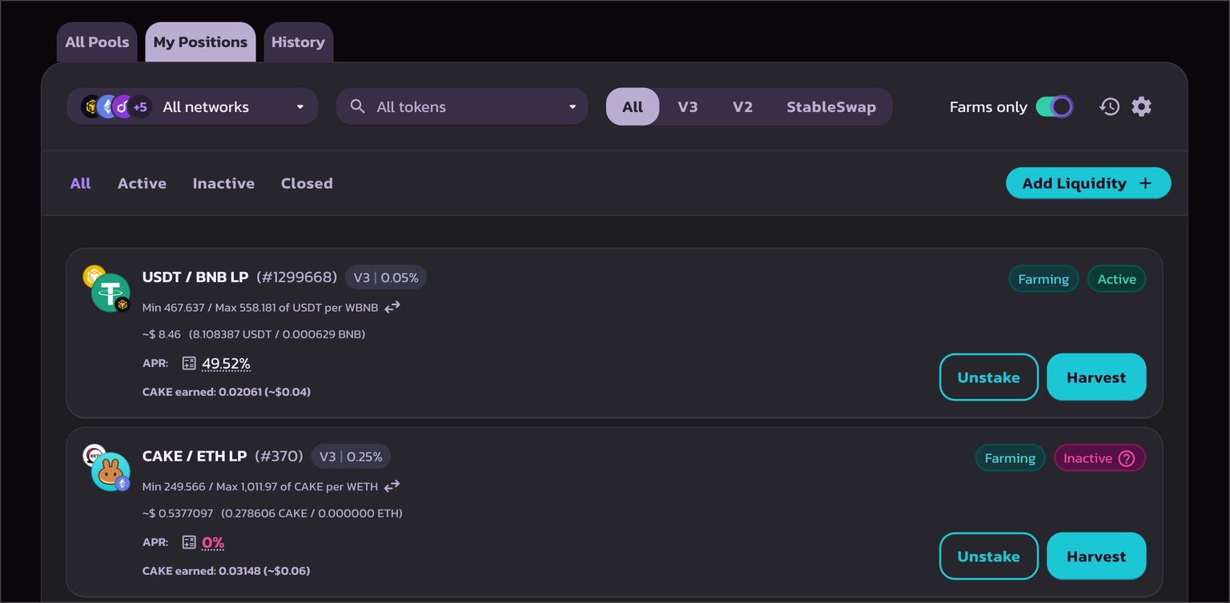Click the search magnifier in All tokens

(358, 106)
